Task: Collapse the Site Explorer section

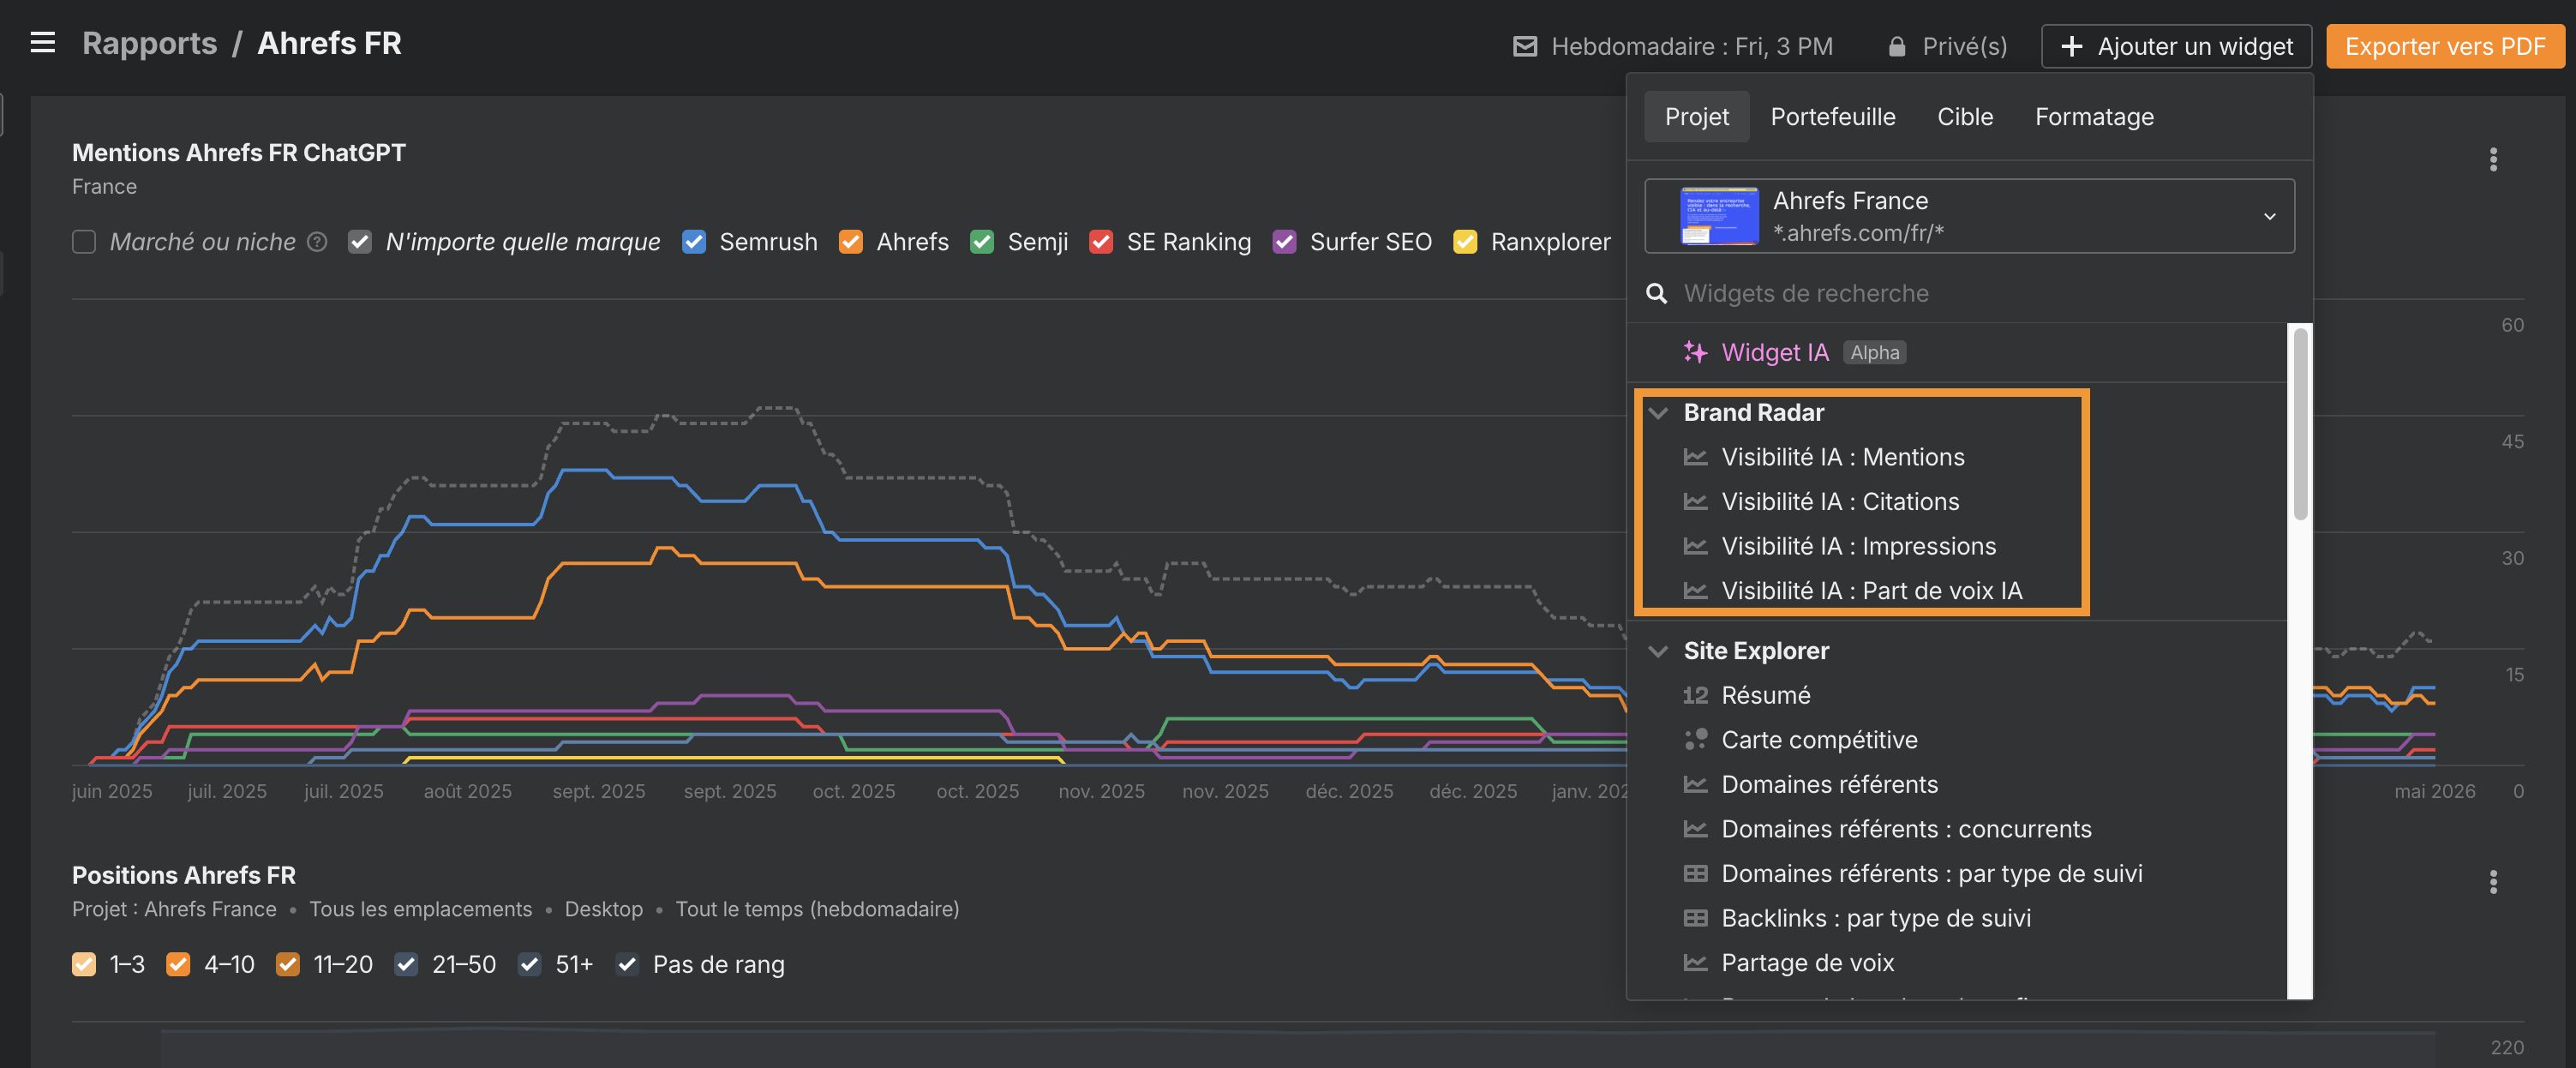Action: 1659,651
